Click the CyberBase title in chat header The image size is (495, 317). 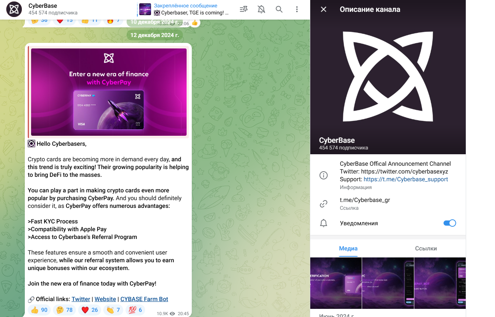[43, 6]
